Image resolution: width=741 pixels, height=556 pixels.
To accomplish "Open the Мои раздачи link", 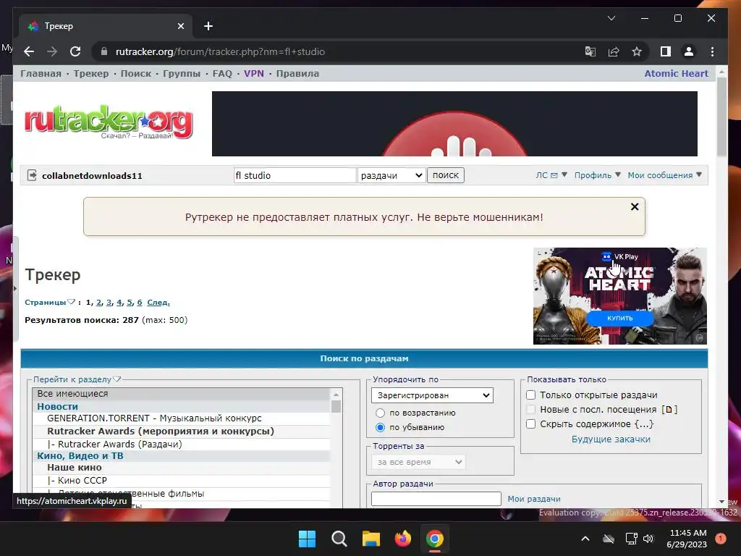I will [534, 499].
